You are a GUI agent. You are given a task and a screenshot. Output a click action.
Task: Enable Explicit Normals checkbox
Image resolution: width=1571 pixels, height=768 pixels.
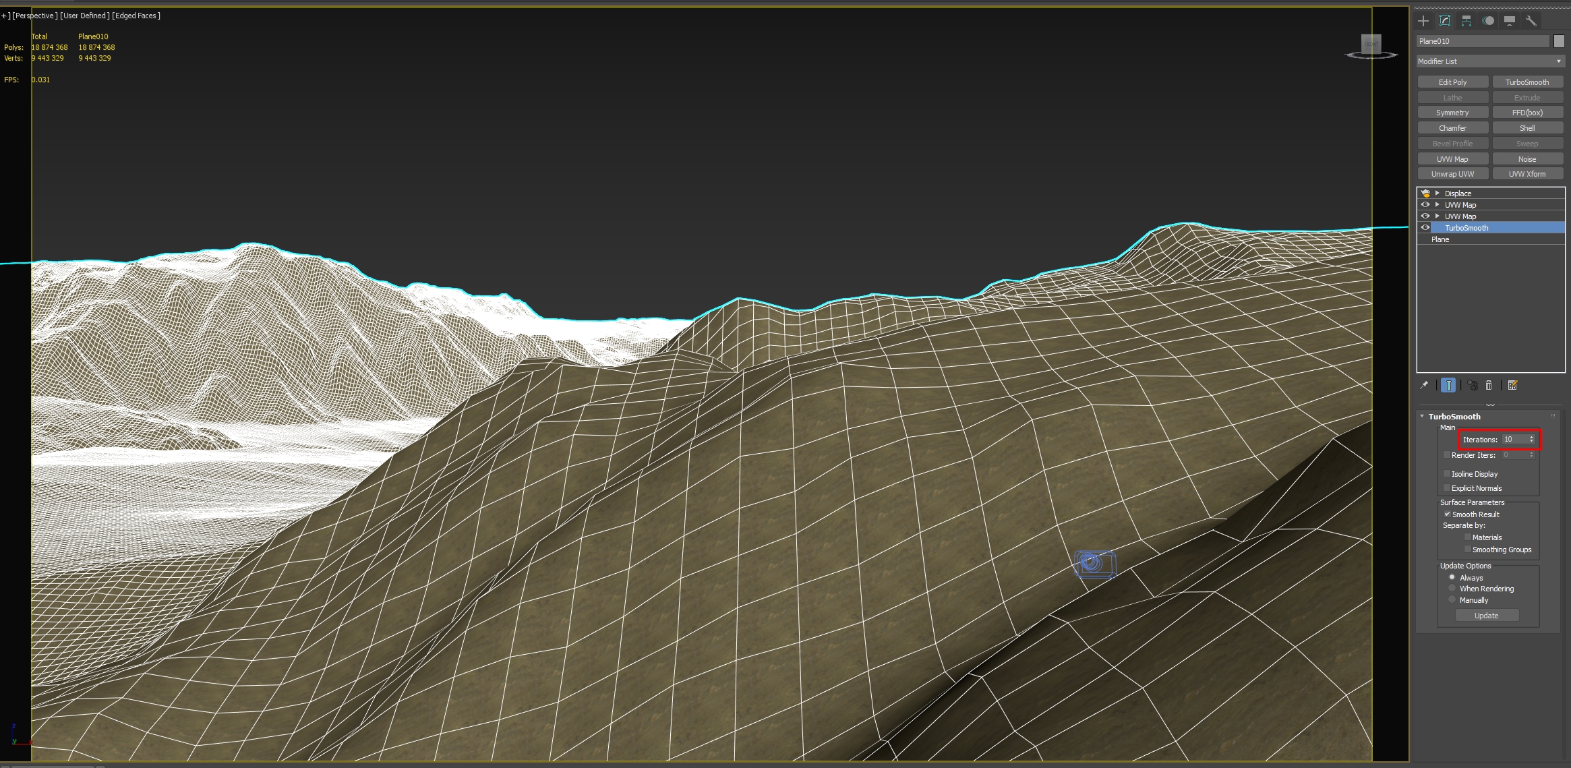coord(1447,488)
